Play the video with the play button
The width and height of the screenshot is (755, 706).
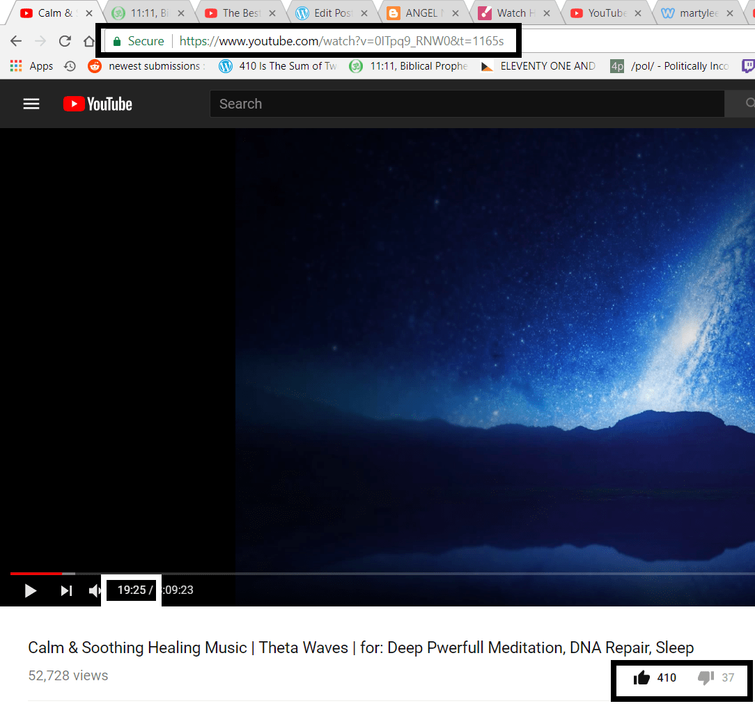31,590
